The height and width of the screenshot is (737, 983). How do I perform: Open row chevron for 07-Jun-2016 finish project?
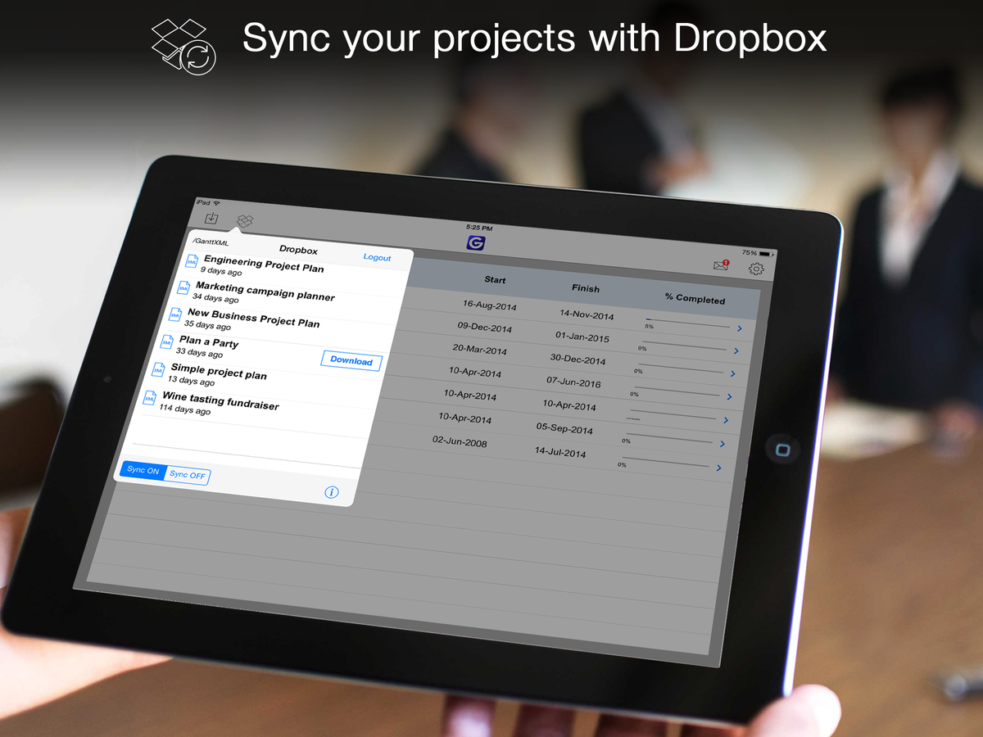click(729, 397)
